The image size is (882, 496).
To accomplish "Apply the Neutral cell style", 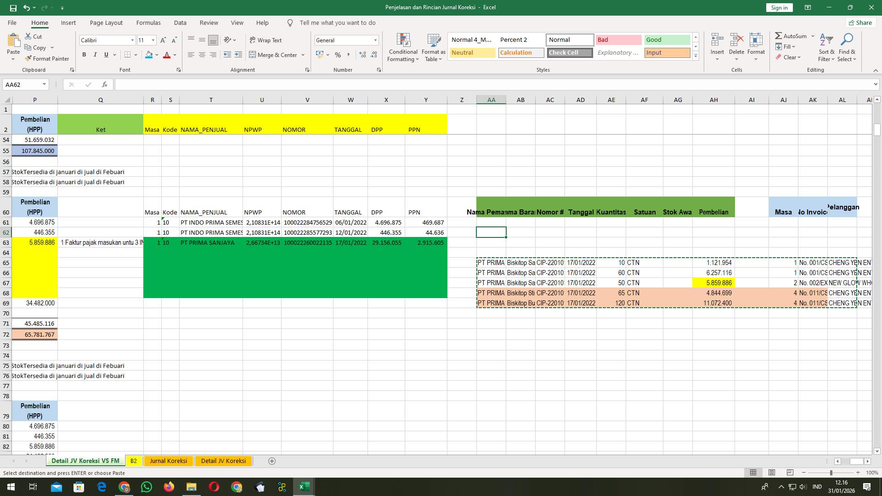I will pyautogui.click(x=472, y=52).
